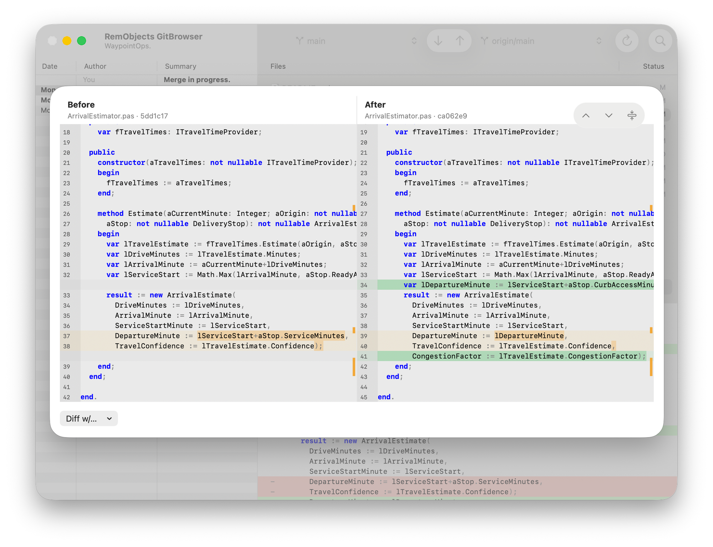Open search with magnifier icon
Screen dimensions: 713x547
[660, 41]
